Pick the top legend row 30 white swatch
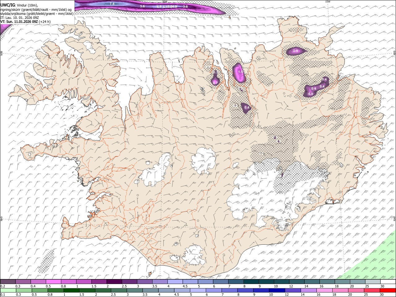Image resolution: width=396 pixels, height=297 pixels. [x=388, y=282]
